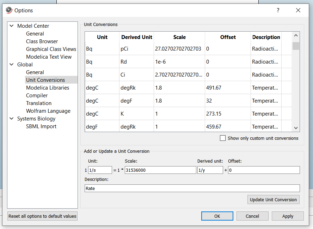This screenshot has height=229, width=313.
Task: Select the 459.67 offset cell
Action: click(228, 126)
